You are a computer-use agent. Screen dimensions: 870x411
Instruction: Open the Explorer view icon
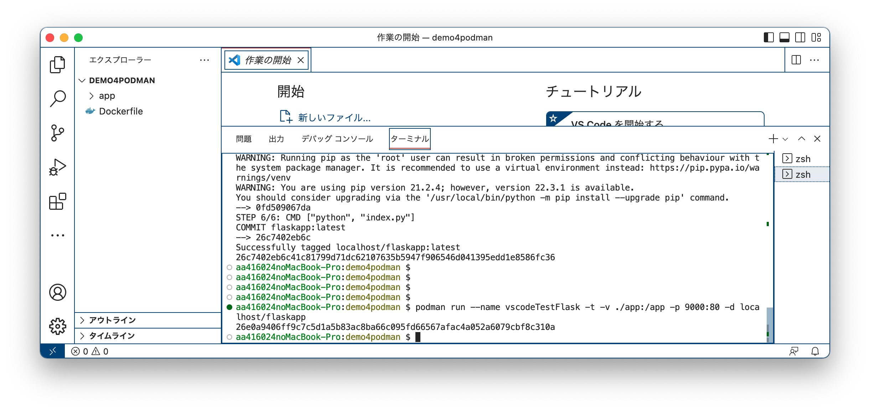[57, 65]
